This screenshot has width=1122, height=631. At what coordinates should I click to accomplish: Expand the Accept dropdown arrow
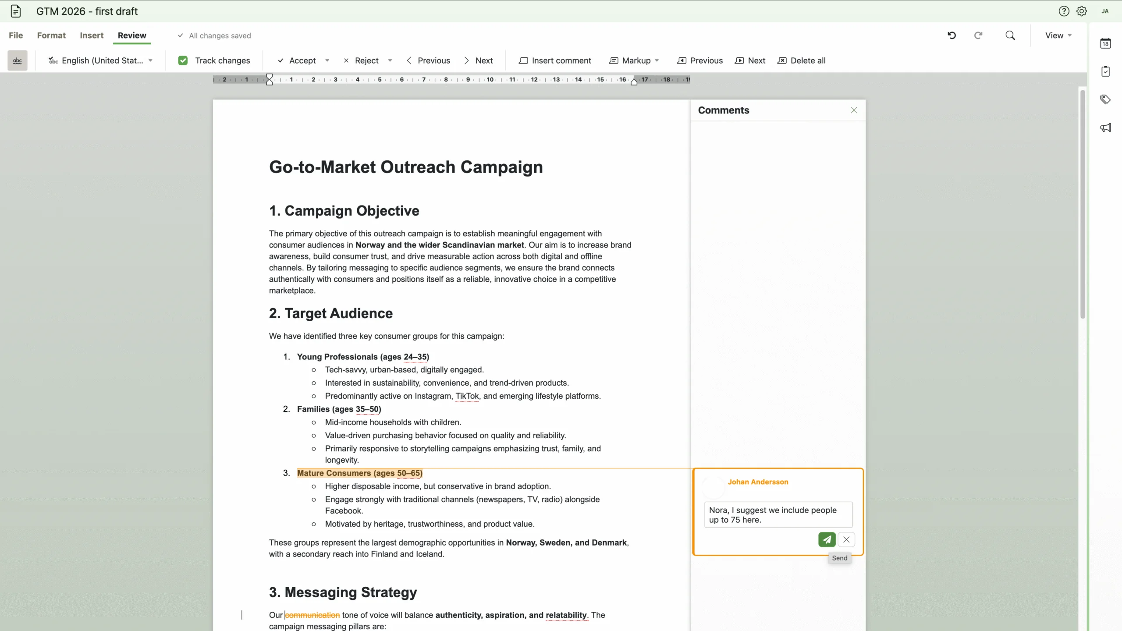327,60
